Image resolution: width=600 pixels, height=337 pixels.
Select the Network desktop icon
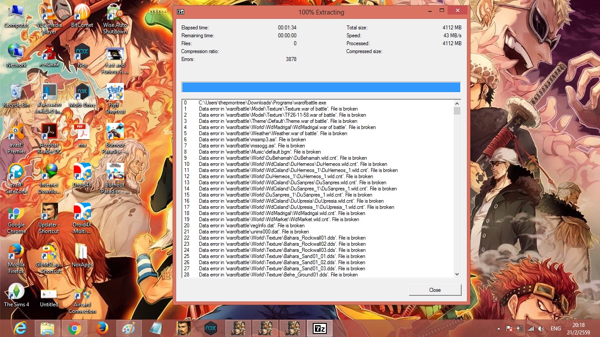pos(16,56)
